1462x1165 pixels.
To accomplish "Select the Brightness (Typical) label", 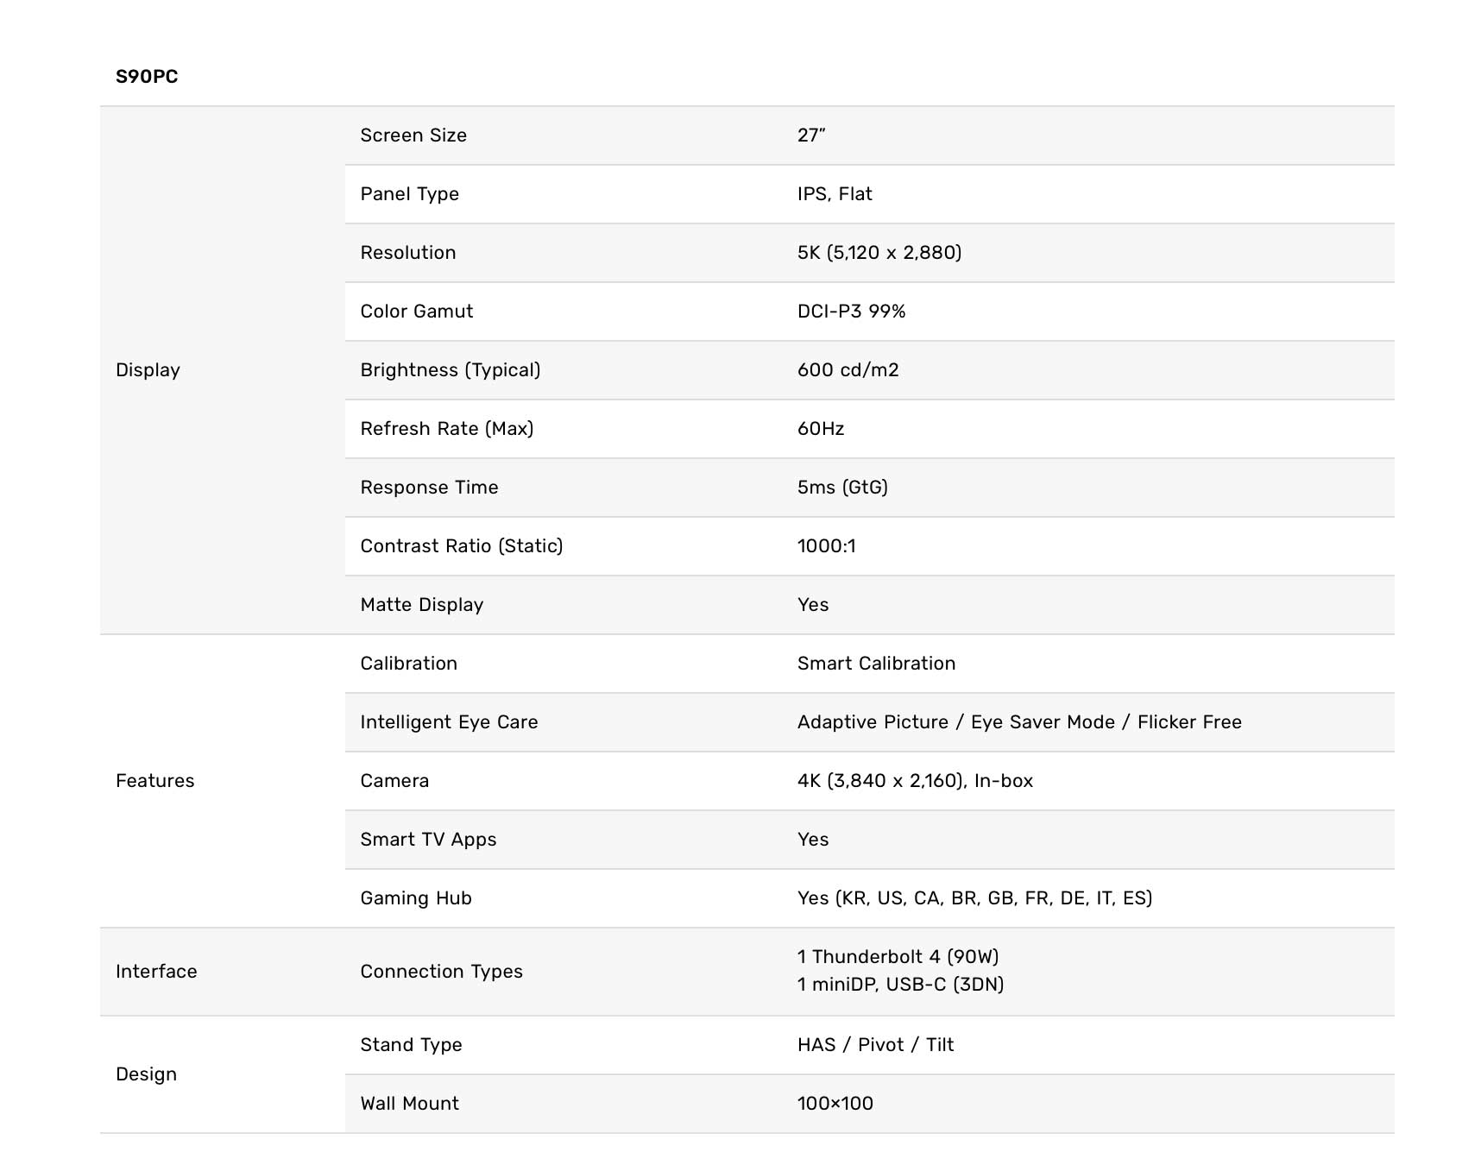I will point(450,370).
